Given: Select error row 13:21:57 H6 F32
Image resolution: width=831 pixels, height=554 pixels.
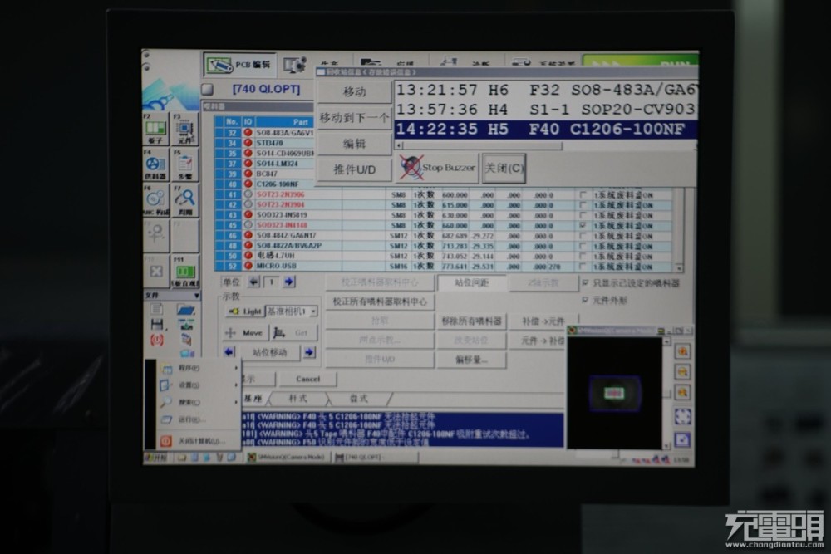Looking at the screenshot, I should pyautogui.click(x=546, y=90).
